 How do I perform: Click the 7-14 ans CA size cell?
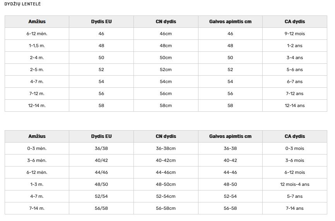coord(294,208)
